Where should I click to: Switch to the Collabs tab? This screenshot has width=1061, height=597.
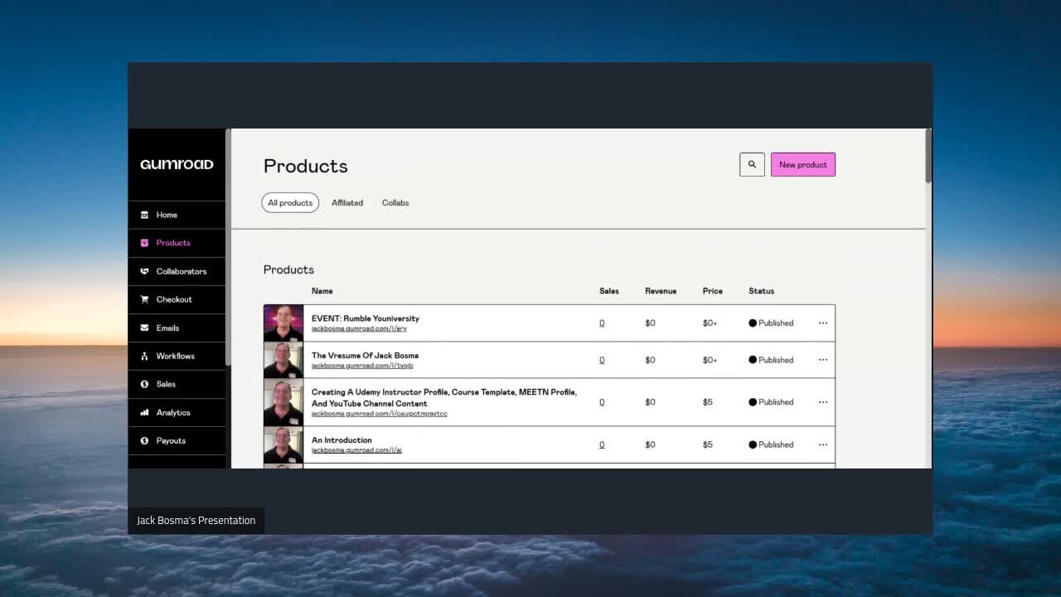[x=395, y=202]
